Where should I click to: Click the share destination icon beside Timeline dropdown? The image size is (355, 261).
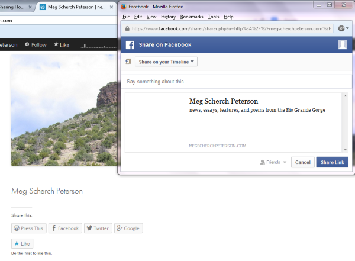(x=128, y=62)
